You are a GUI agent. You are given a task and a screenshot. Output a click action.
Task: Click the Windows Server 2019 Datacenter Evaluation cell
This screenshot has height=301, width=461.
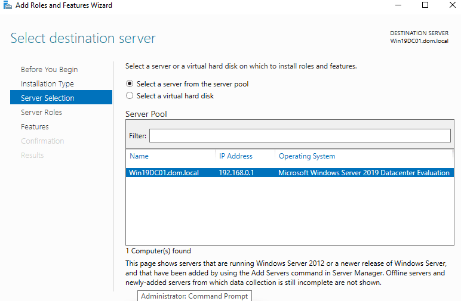[x=364, y=173]
